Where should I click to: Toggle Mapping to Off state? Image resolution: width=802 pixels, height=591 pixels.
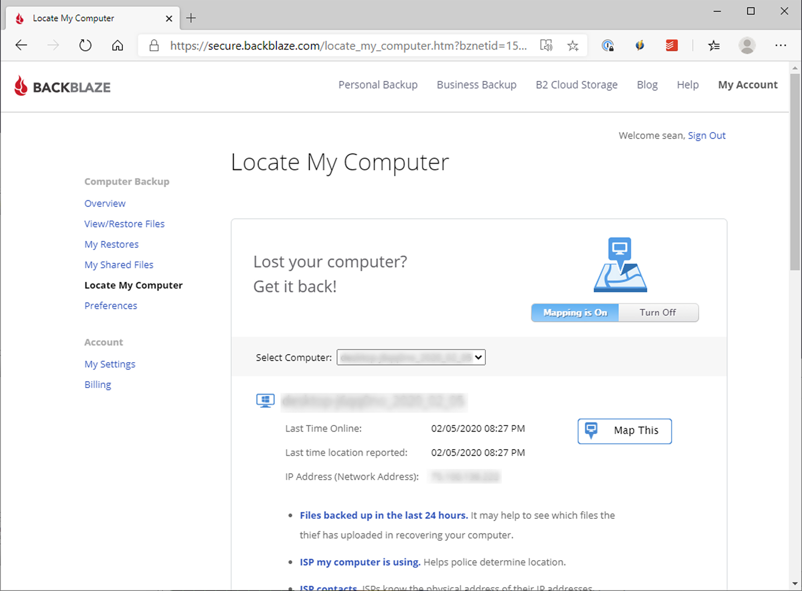point(659,313)
